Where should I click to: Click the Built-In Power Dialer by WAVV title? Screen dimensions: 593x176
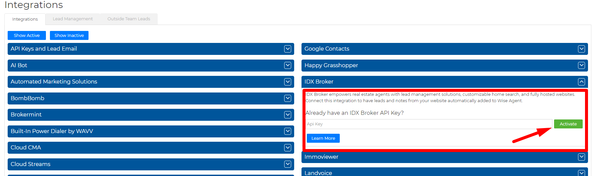pos(52,131)
